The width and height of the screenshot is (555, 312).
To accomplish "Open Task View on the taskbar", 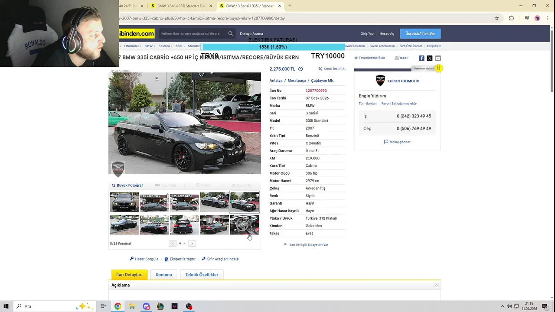I will (x=103, y=306).
